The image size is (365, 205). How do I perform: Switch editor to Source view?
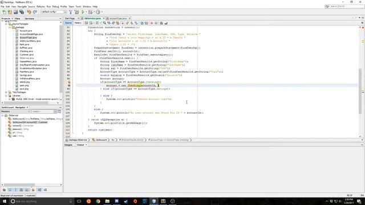pos(68,23)
